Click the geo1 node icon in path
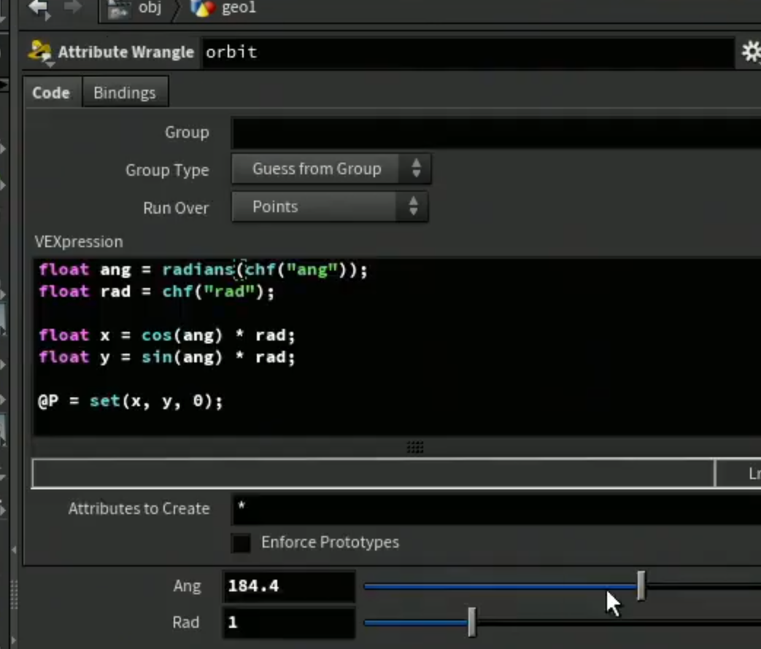761x649 pixels. (x=203, y=8)
